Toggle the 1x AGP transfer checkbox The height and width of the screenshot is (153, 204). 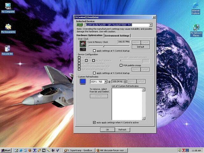(x=79, y=61)
